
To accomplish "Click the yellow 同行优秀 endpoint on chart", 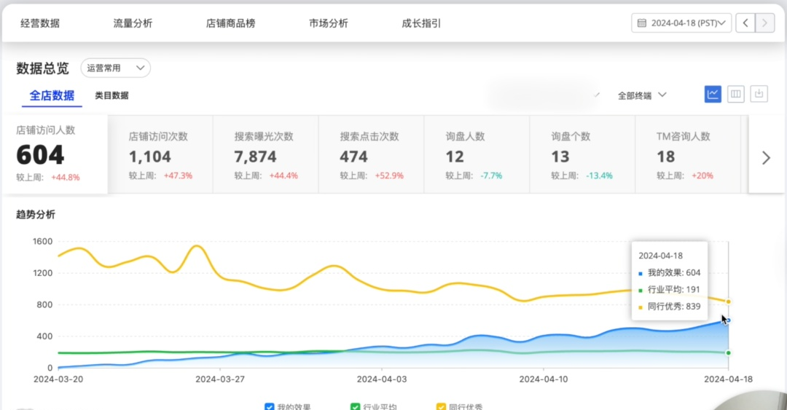I will coord(728,301).
